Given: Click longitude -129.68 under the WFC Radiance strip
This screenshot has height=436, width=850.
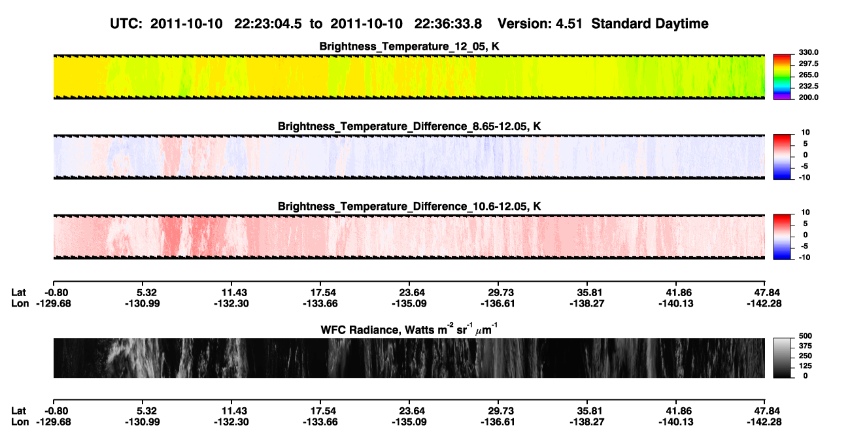Looking at the screenshot, I should [53, 422].
